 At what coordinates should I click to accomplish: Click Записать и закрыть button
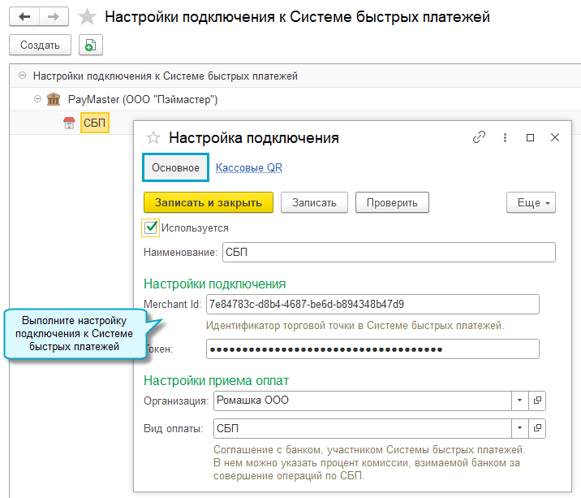click(x=209, y=202)
